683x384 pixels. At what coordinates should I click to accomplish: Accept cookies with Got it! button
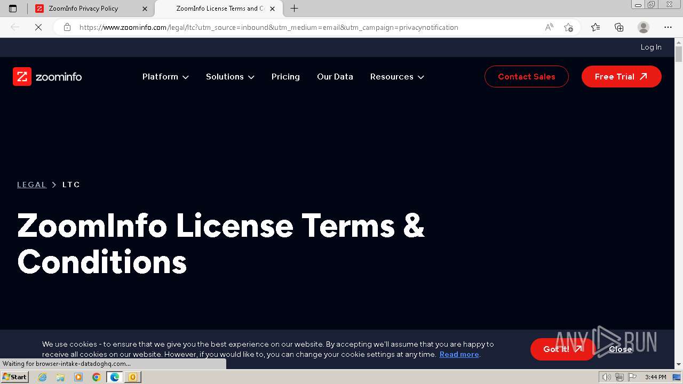click(x=562, y=349)
